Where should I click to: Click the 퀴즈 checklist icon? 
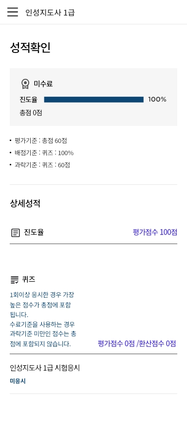point(15,280)
